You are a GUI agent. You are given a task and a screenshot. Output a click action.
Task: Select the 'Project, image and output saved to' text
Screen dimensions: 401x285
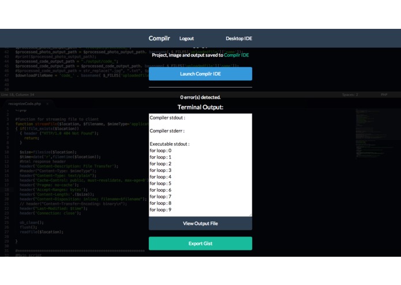pyautogui.click(x=188, y=55)
